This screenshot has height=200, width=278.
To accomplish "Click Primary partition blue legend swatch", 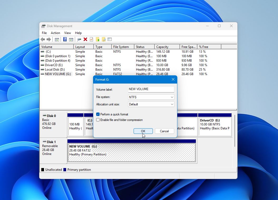I will (65, 170).
